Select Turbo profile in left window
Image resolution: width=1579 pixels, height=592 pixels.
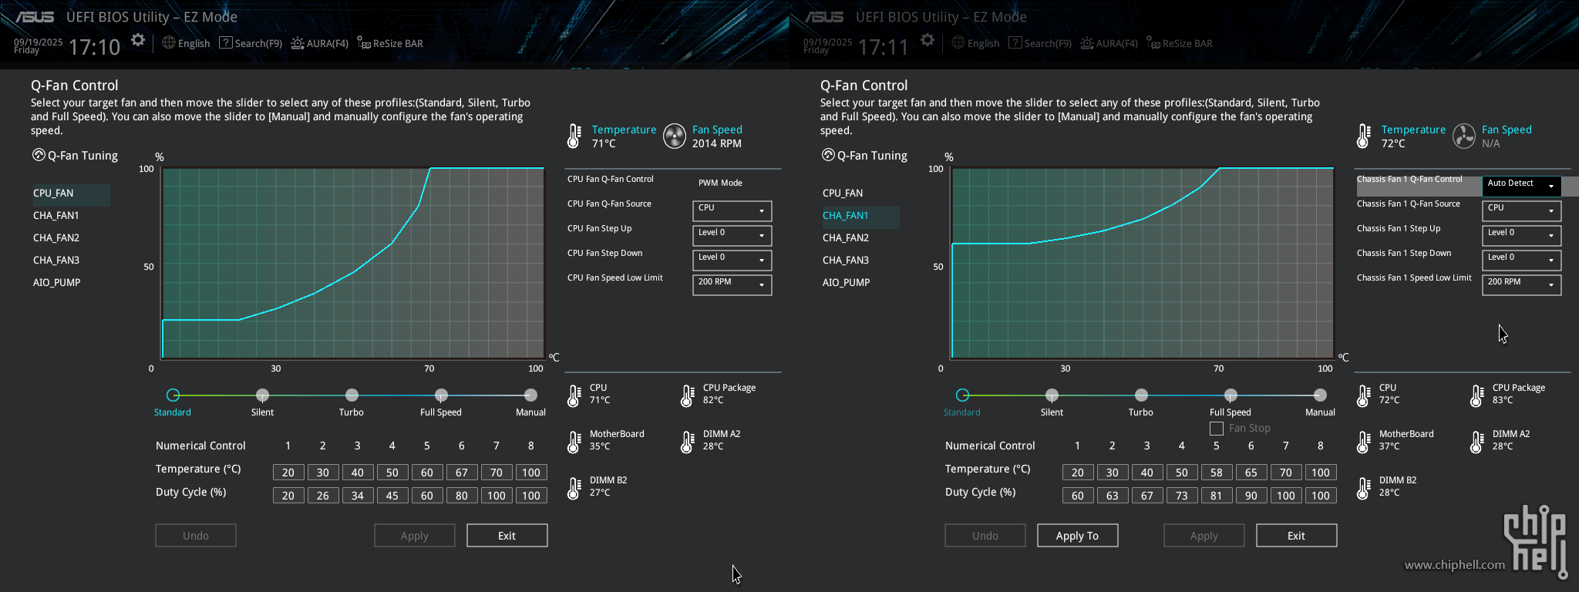tap(352, 395)
